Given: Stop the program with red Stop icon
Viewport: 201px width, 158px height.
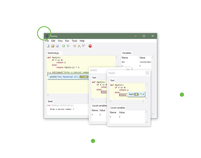Looking at the screenshot, I should pos(90,46).
